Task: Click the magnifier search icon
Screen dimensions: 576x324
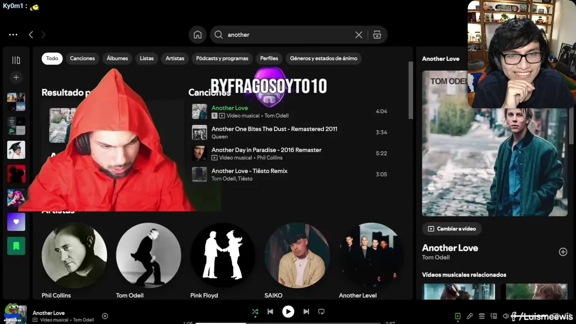Action: [x=219, y=35]
